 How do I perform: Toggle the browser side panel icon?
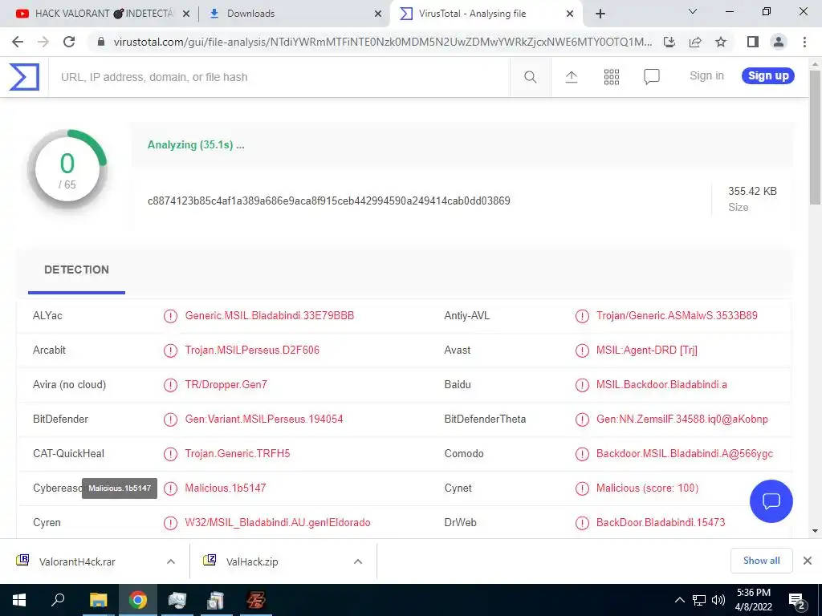(753, 42)
